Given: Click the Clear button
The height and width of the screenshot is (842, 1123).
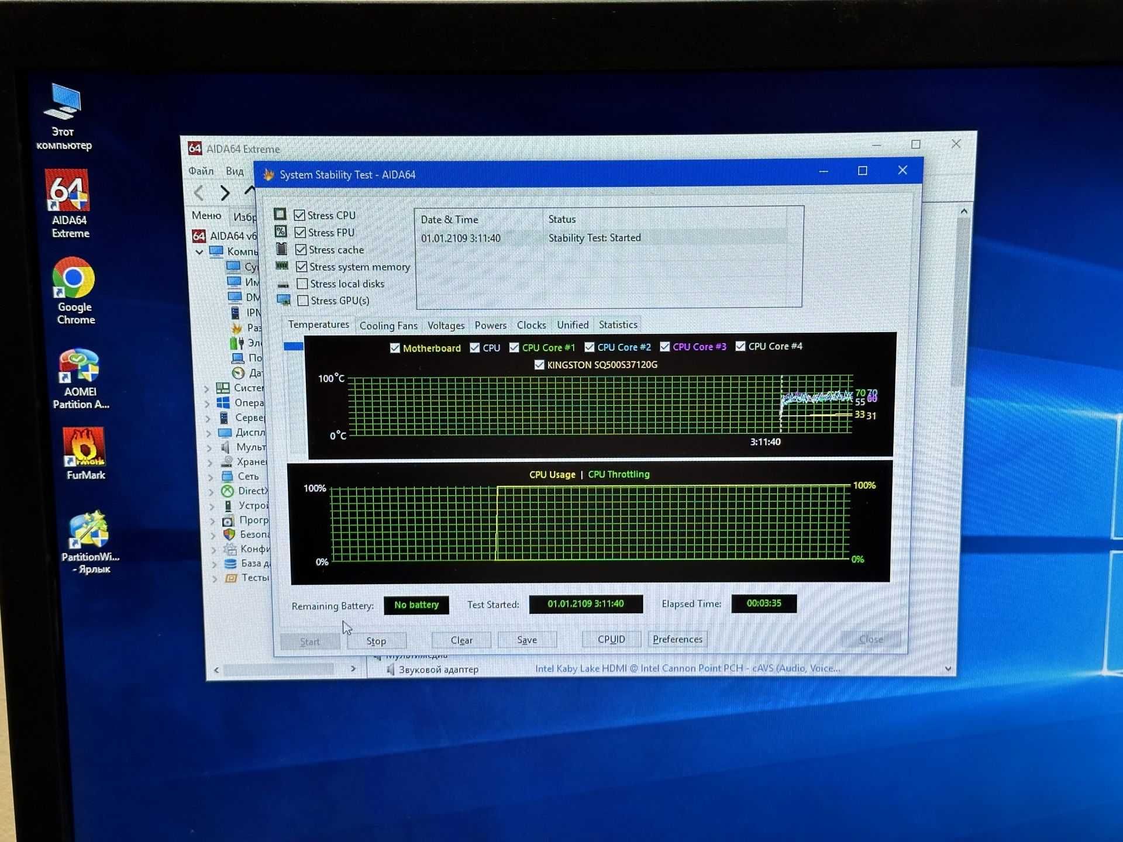Looking at the screenshot, I should coord(461,640).
